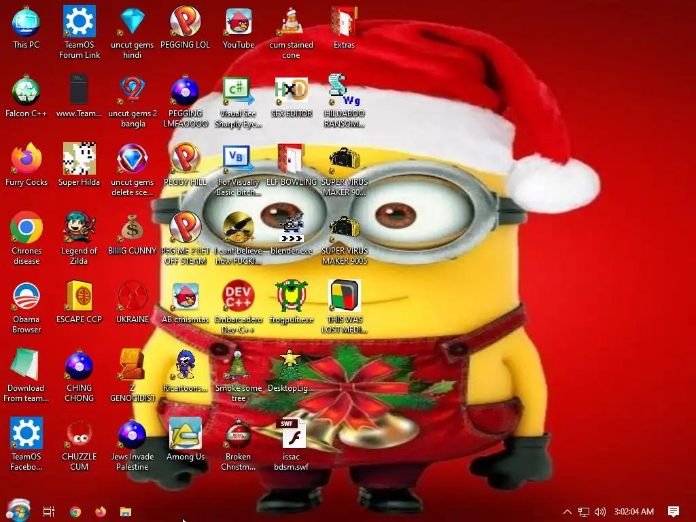Open the network status tray icon
The width and height of the screenshot is (696, 522).
[x=584, y=512]
